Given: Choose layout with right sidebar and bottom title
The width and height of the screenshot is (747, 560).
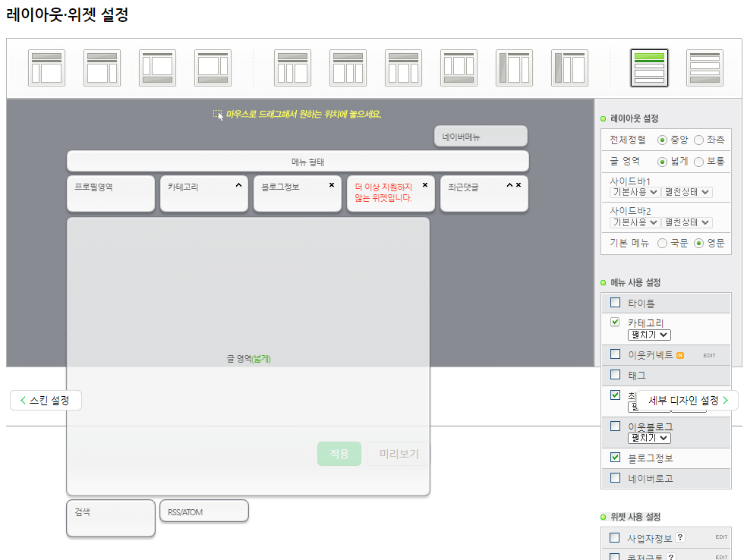Looking at the screenshot, I should click(x=213, y=68).
